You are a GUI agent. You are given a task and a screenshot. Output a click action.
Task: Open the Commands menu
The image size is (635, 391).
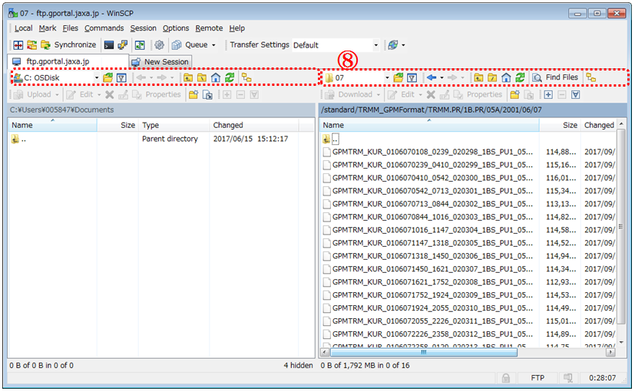pyautogui.click(x=104, y=28)
